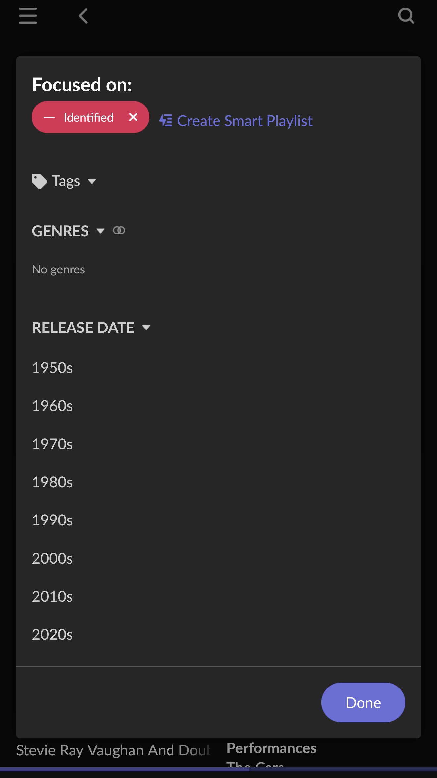Select the 1950s release decade

click(x=52, y=368)
